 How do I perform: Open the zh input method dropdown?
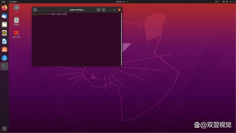point(217,1)
